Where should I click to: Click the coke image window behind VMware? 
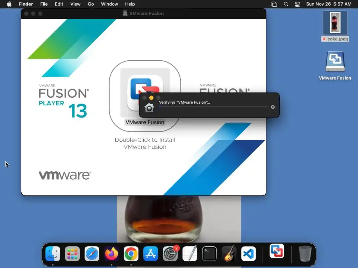point(179,219)
